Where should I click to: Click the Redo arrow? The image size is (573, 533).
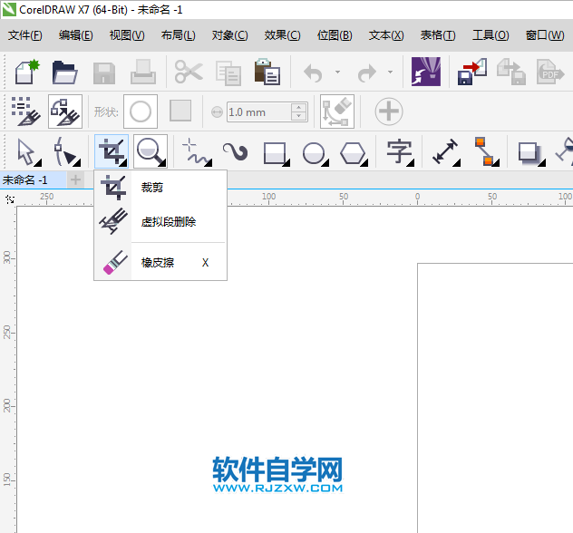coord(366,73)
